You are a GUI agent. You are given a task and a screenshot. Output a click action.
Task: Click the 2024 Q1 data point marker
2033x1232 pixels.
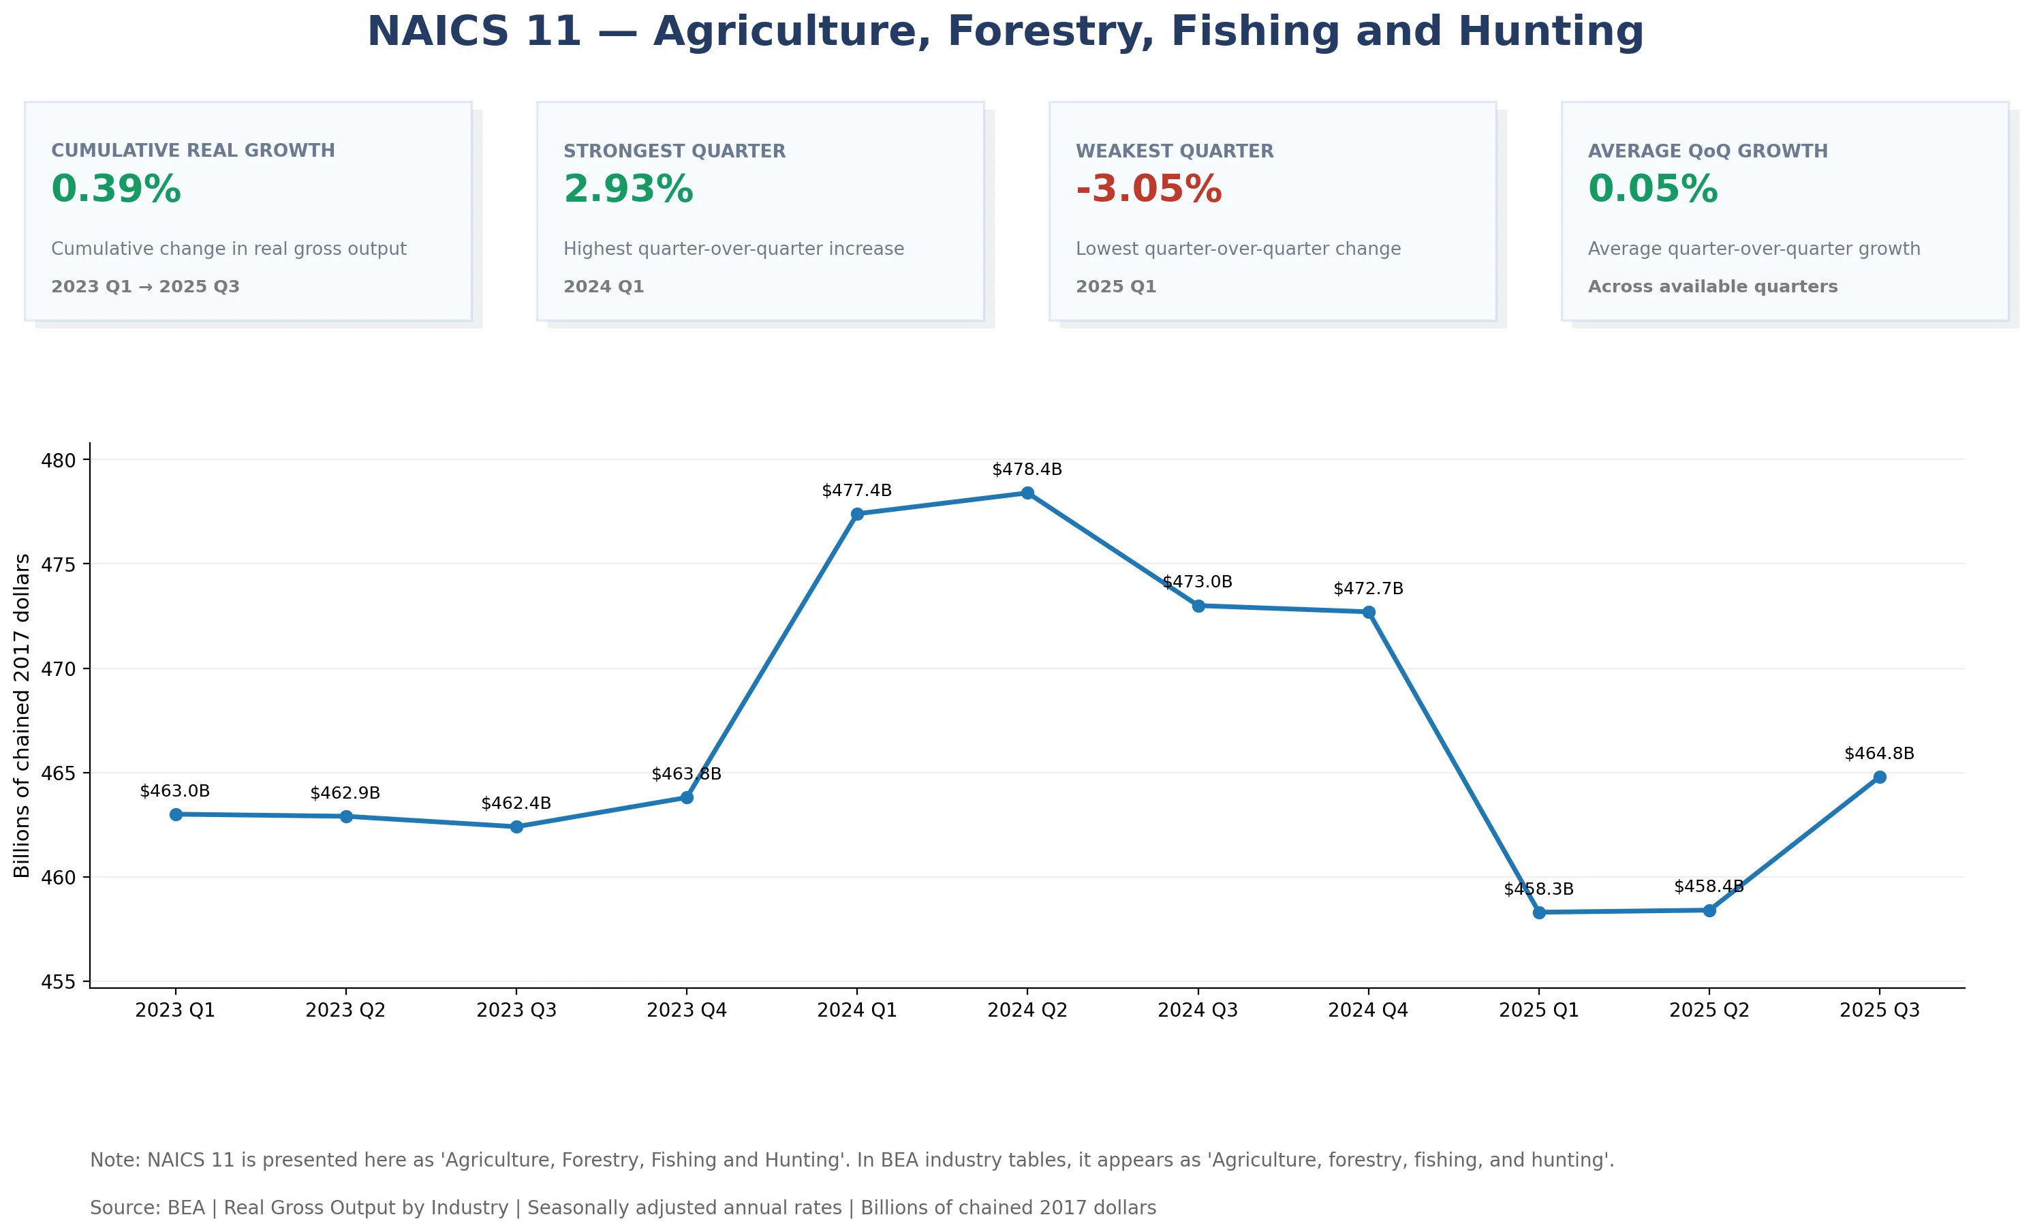(857, 514)
